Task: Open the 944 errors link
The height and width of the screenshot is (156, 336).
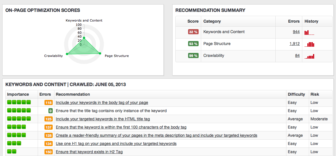Action: tap(296, 32)
